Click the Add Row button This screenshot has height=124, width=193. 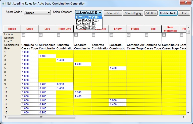[151, 13]
